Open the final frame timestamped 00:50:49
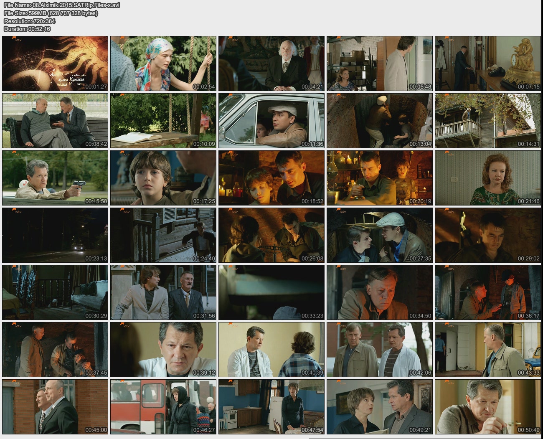 (x=487, y=407)
